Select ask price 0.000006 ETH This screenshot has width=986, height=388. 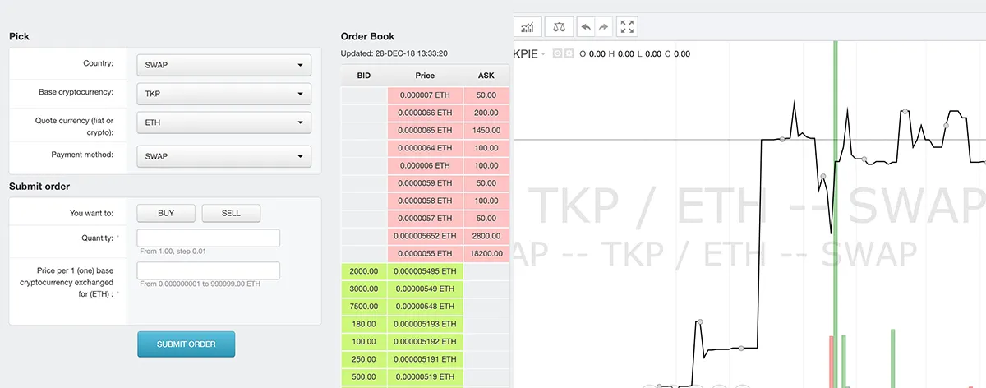pos(425,165)
